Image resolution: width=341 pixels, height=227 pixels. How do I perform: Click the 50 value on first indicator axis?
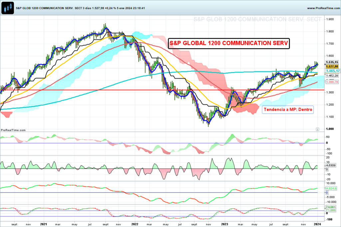click(x=328, y=137)
